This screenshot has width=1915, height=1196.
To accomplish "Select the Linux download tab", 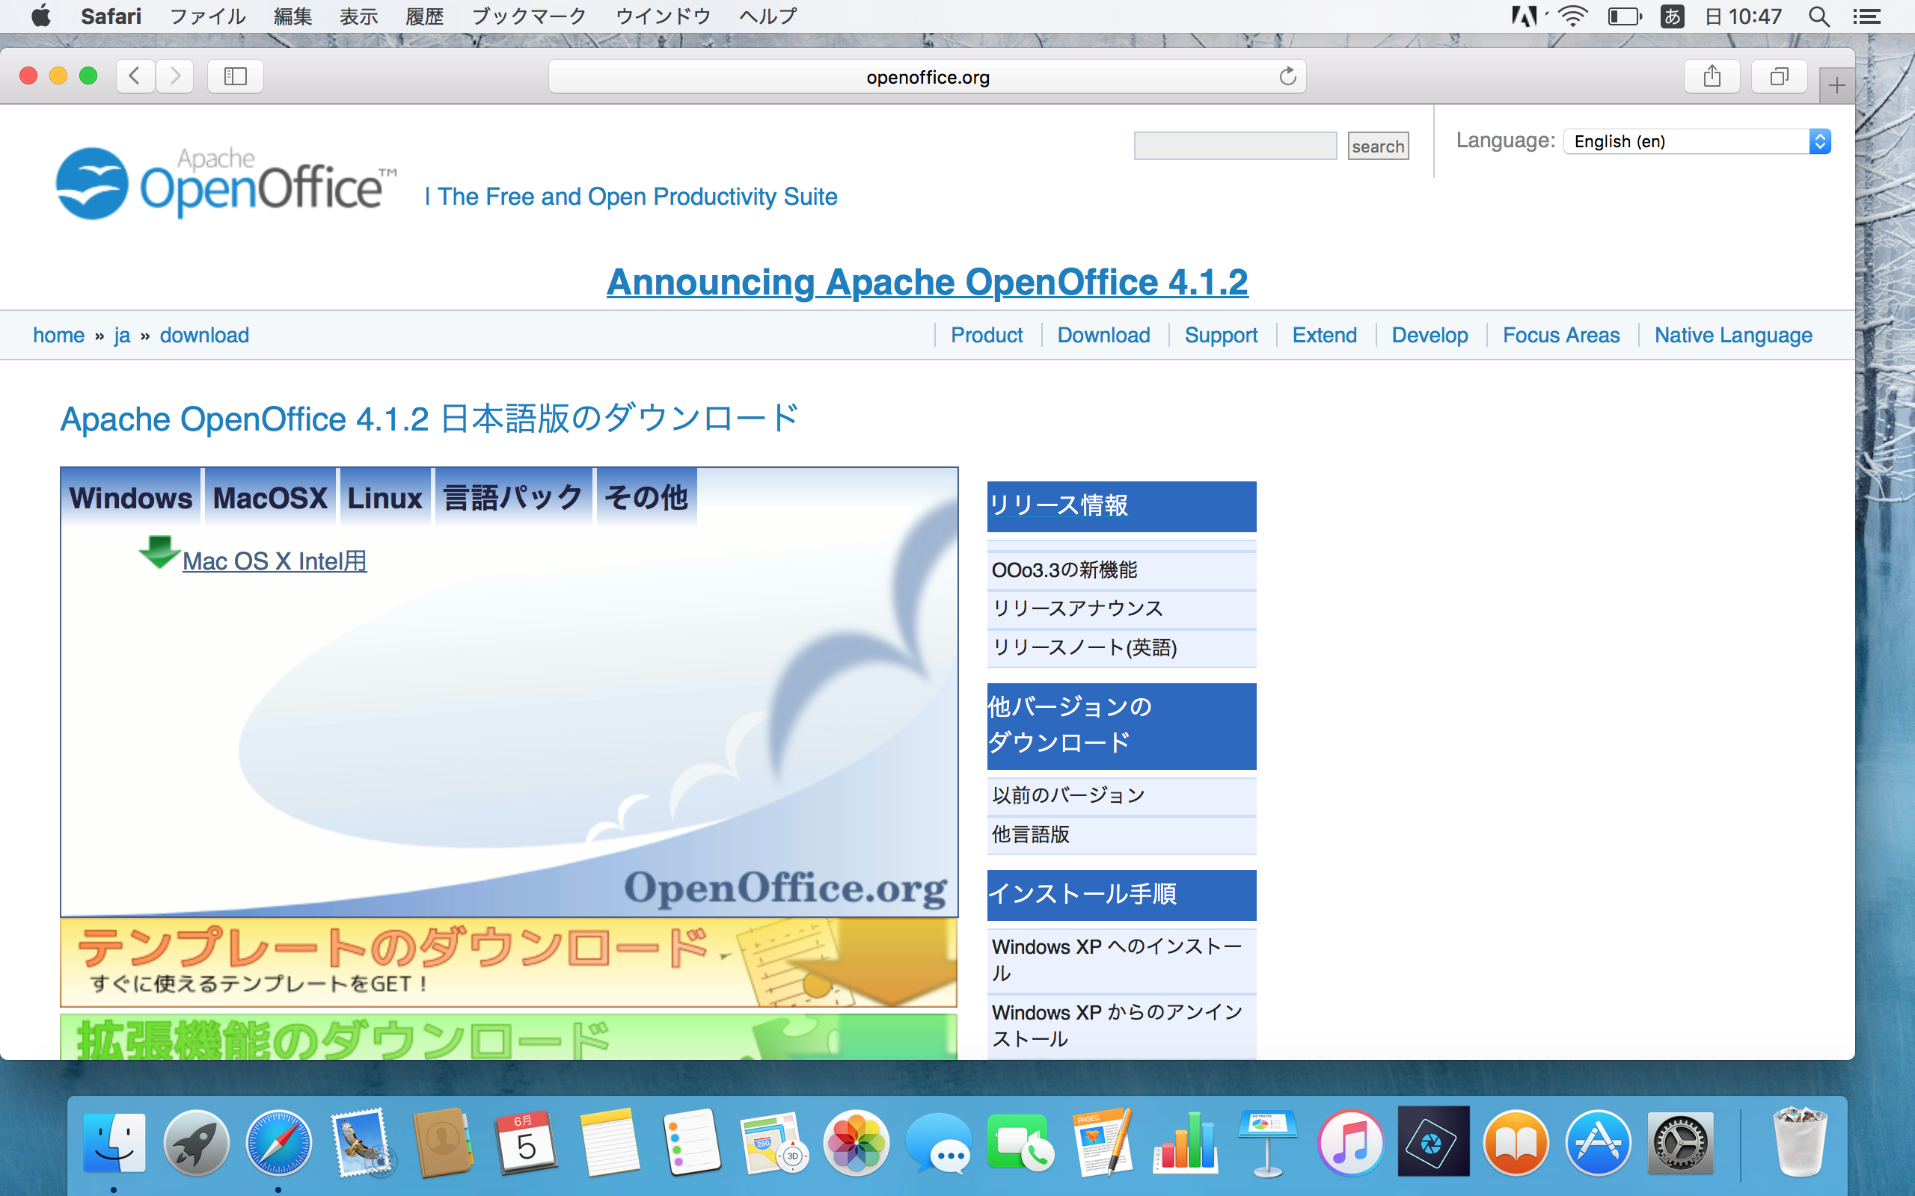I will point(384,498).
